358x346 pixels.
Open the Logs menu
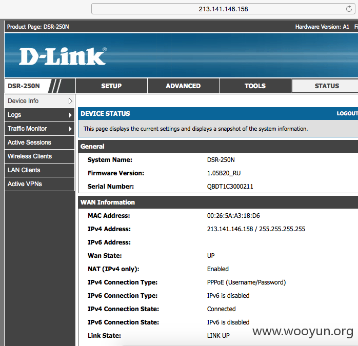click(x=39, y=115)
